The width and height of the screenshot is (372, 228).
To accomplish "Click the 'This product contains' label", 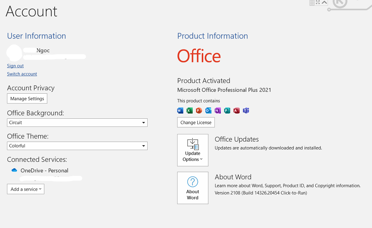I will (199, 101).
